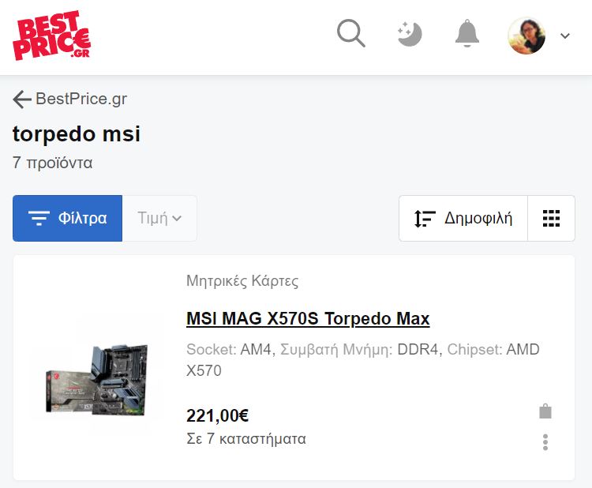Open notifications bell icon
592x488 pixels.
pos(467,33)
